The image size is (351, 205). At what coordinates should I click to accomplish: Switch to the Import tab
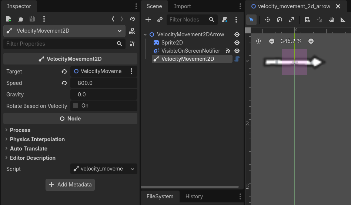[x=183, y=6]
